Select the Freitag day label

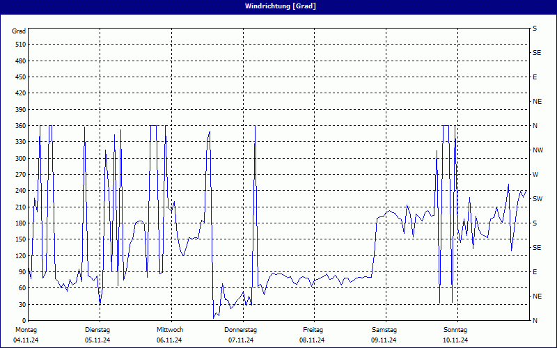(313, 329)
